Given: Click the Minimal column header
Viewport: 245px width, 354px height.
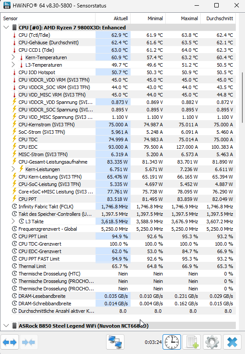Looking at the screenshot, I should [x=148, y=18].
